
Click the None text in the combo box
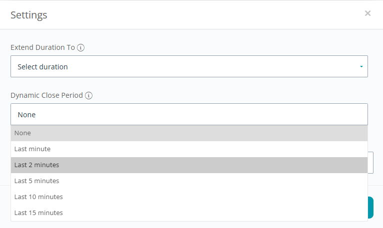(26, 115)
